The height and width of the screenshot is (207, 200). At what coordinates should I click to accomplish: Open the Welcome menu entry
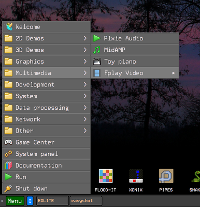(47, 27)
